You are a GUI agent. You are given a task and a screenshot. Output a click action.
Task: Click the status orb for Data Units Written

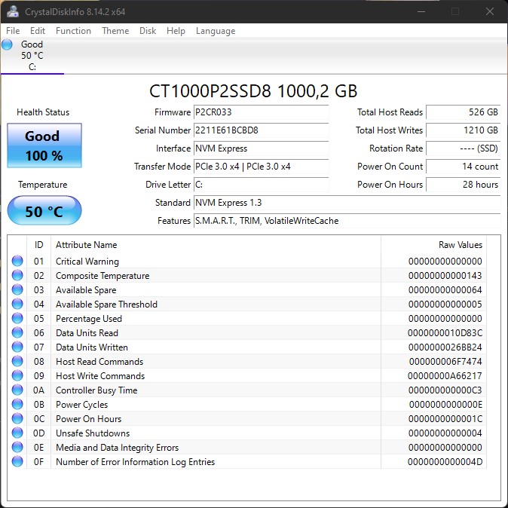coord(17,347)
